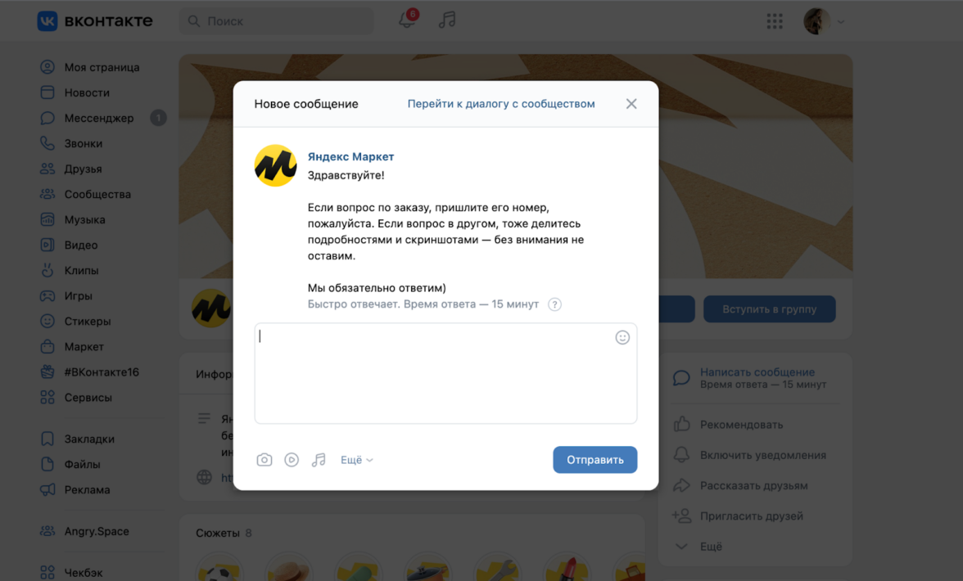Close the Новое сообщение dialog

pyautogui.click(x=631, y=104)
